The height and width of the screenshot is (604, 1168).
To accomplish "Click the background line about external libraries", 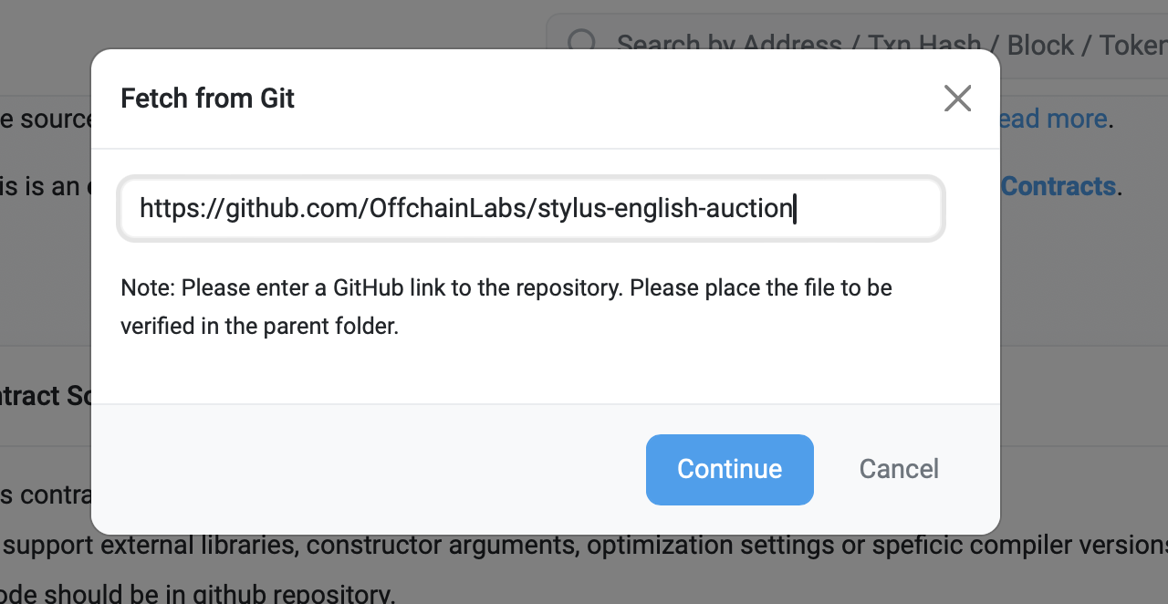I will coord(155,546).
